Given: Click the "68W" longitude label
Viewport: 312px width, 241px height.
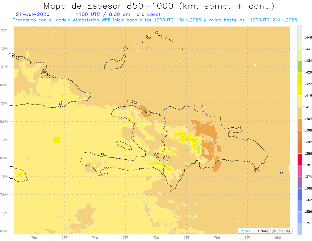Looking at the screenshot, I should (x=278, y=237).
